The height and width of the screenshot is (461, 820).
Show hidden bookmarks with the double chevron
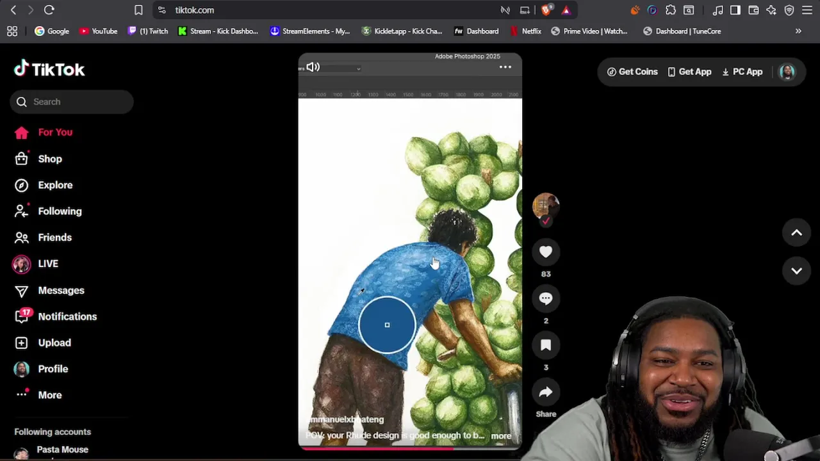pos(798,31)
